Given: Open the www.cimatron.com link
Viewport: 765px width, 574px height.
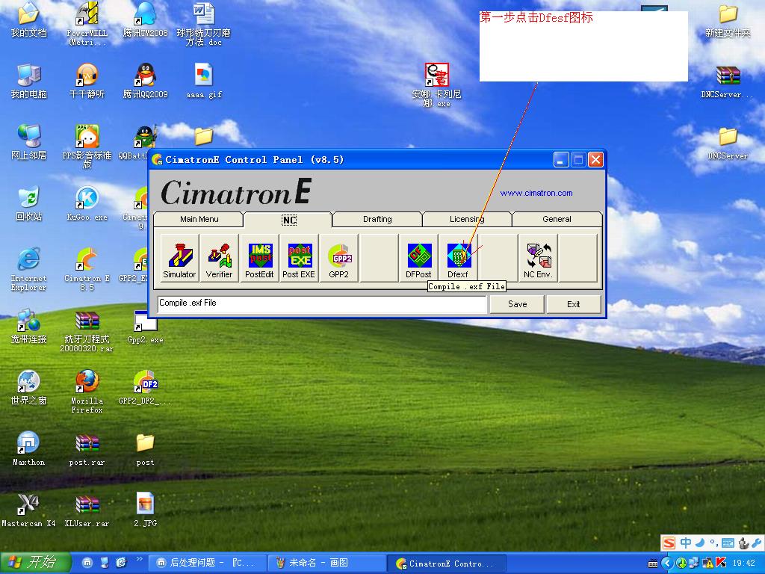Looking at the screenshot, I should [536, 193].
